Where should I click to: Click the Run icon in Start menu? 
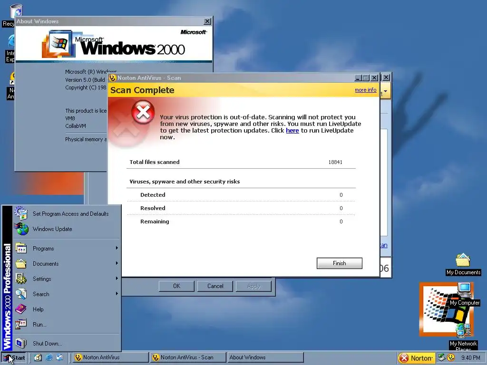(21, 324)
